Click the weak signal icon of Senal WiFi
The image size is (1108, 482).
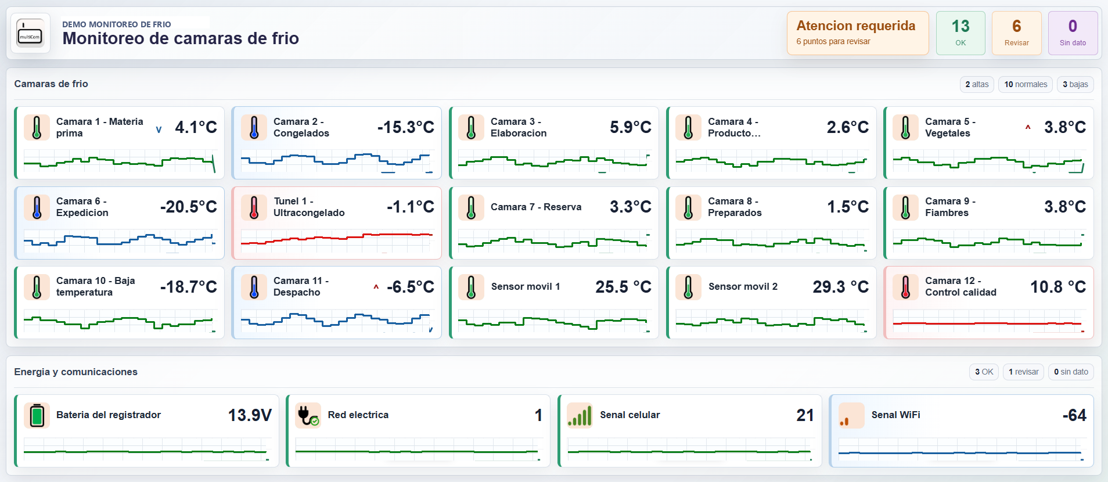click(851, 415)
